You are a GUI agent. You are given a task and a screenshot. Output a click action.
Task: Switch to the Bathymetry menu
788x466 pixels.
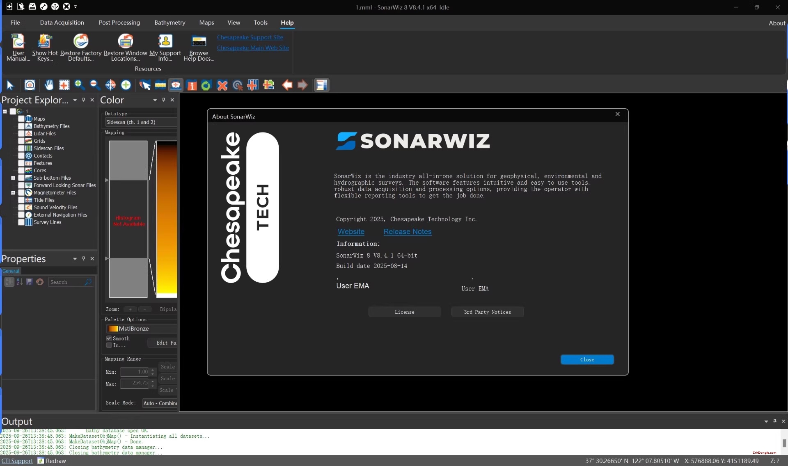170,23
